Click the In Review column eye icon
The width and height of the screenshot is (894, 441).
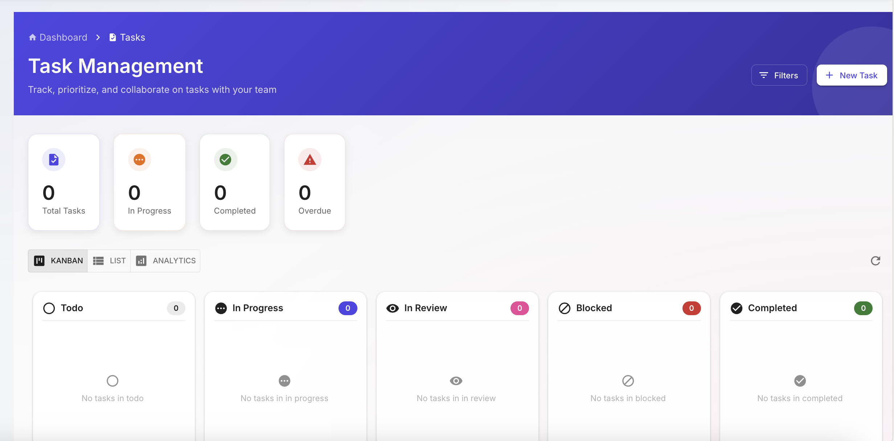click(393, 308)
